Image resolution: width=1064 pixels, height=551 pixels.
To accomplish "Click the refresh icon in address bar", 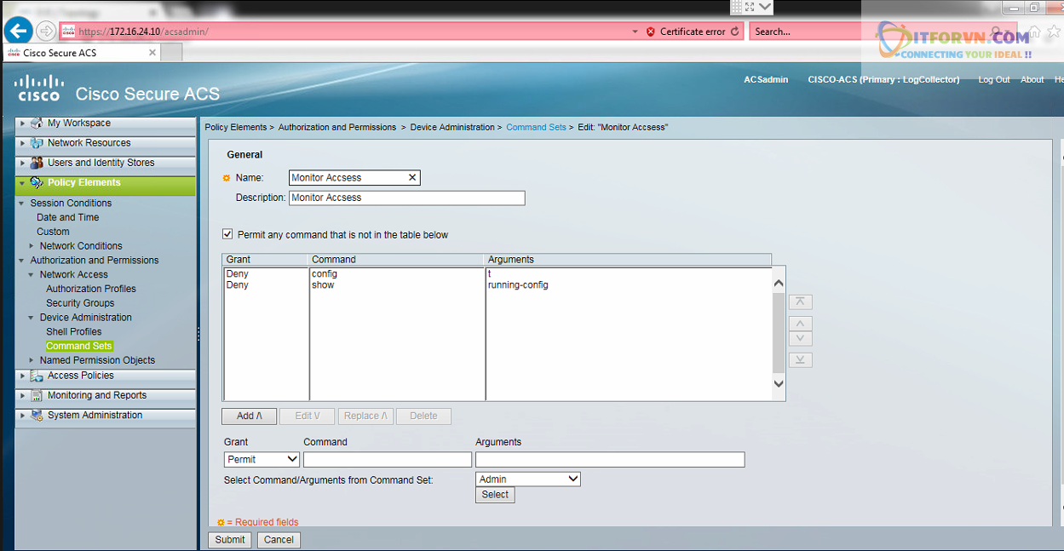I will (734, 32).
